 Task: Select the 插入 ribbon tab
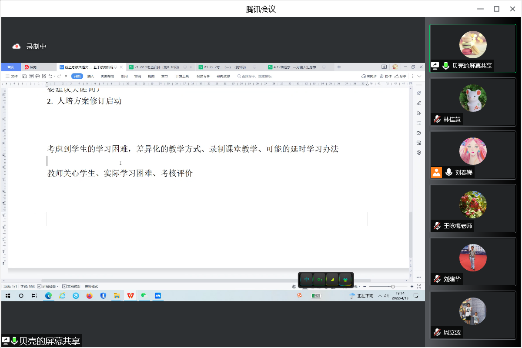pyautogui.click(x=90, y=76)
